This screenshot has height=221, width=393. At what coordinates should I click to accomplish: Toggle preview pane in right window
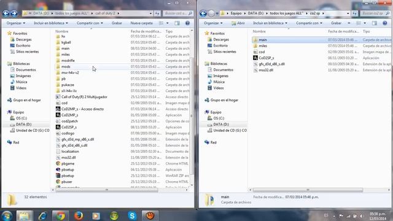(375, 23)
